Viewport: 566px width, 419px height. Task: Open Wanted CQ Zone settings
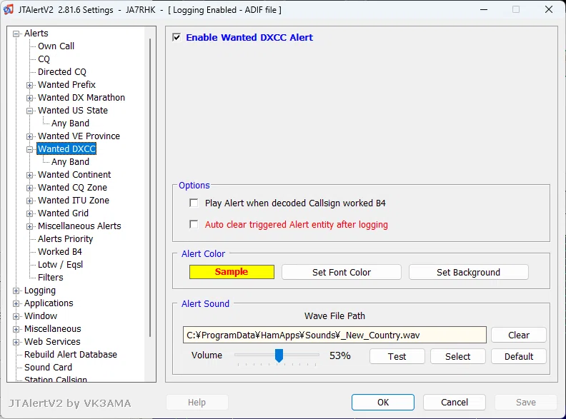pos(73,188)
